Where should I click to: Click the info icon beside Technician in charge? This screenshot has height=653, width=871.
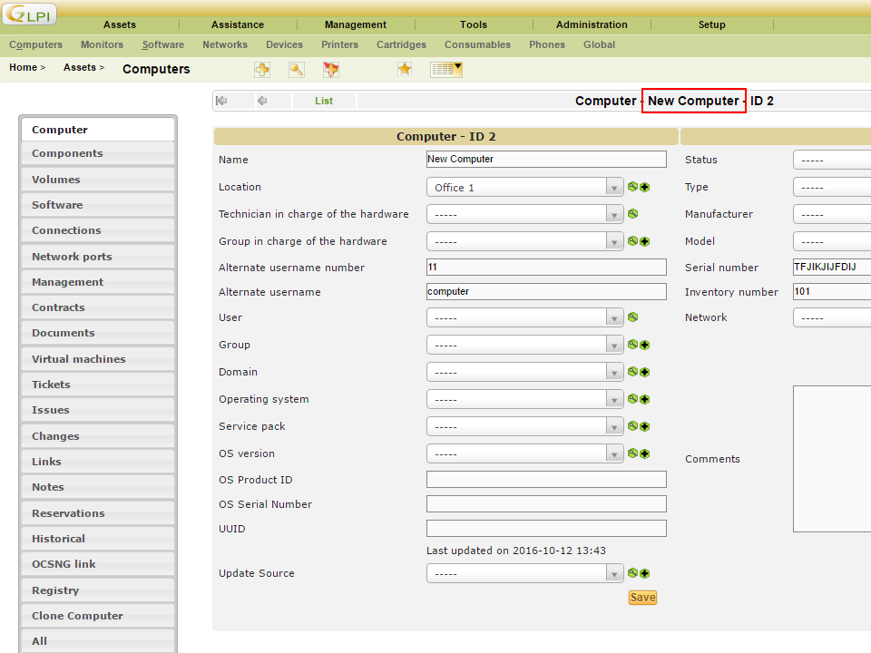tap(632, 213)
